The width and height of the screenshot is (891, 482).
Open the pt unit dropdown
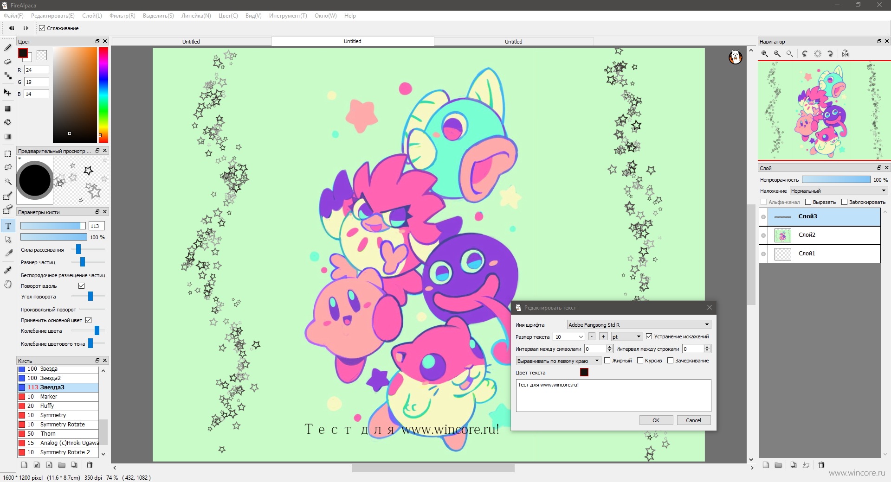(x=626, y=337)
